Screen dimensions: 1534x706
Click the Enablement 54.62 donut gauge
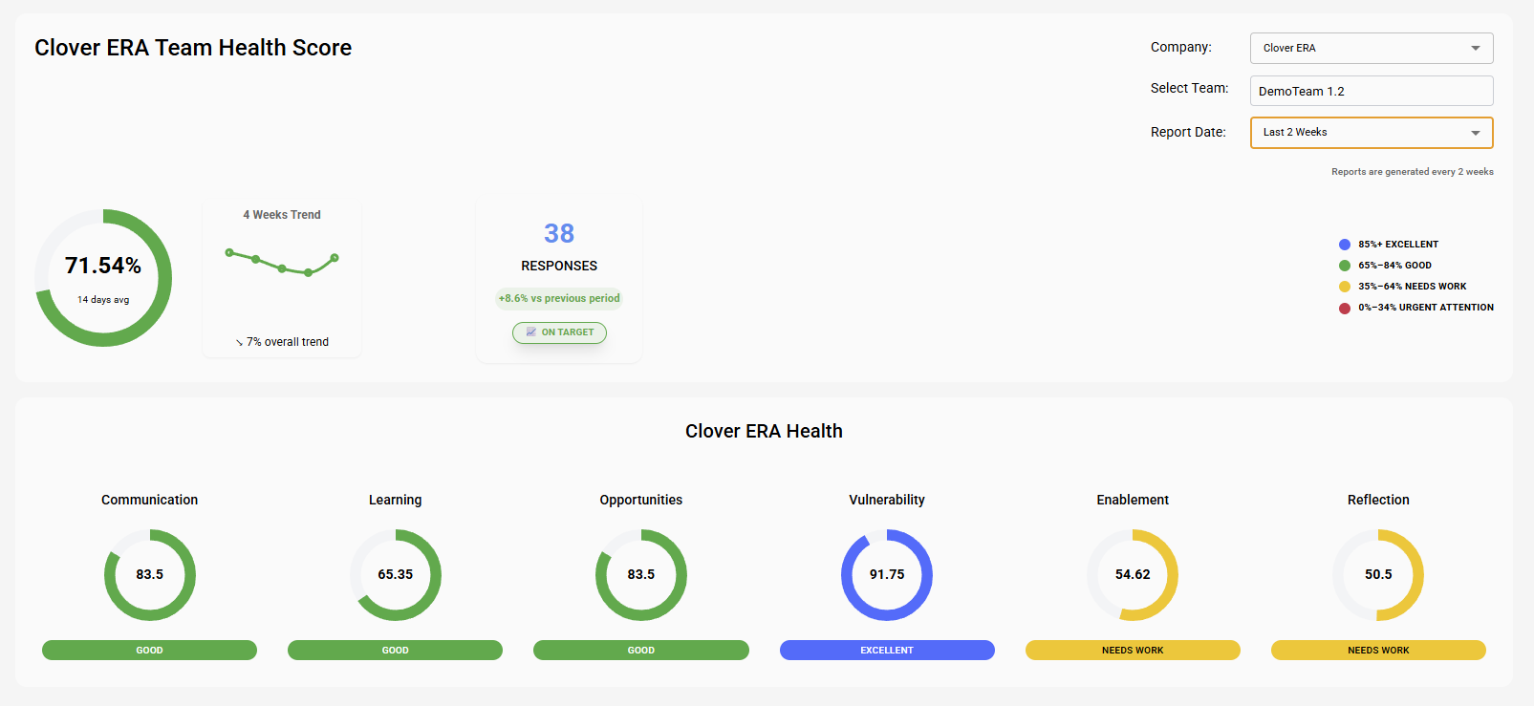1133,575
